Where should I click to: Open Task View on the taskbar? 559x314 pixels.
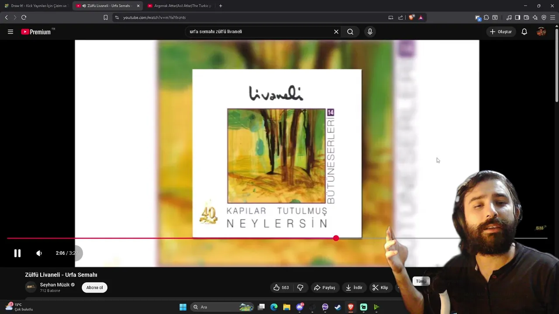(x=261, y=307)
